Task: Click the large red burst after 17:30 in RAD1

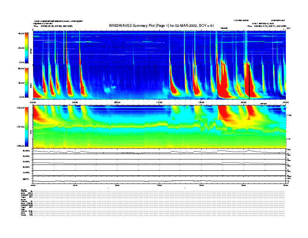Action: point(224,80)
